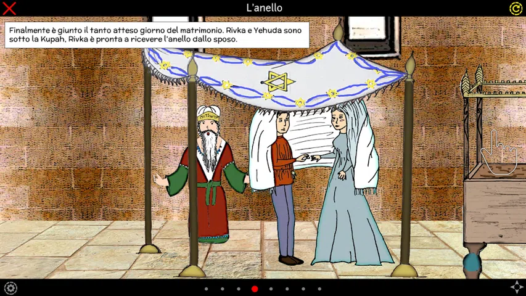Go to the fifth page dot
Screen dimensions: 526x296
tap(271, 289)
